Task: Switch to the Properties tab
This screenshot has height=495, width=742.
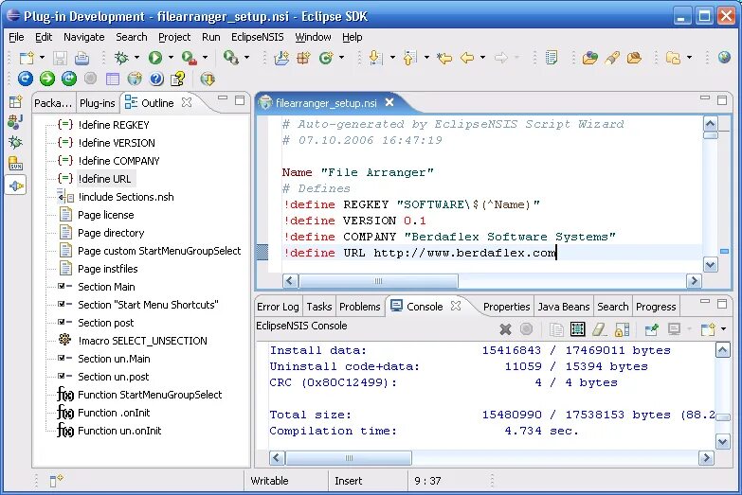Action: (506, 307)
